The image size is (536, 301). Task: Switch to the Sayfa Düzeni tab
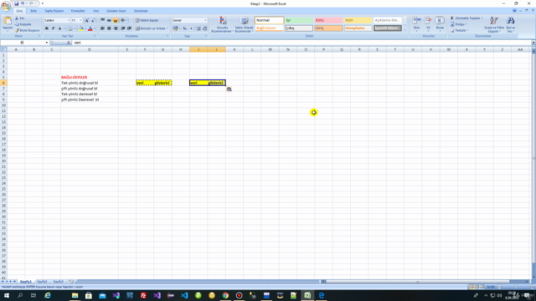pos(54,11)
